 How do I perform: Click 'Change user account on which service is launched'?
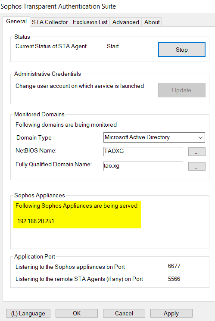pos(80,86)
